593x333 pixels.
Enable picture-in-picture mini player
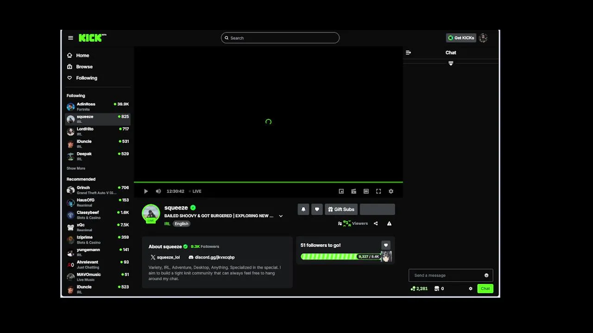341,191
